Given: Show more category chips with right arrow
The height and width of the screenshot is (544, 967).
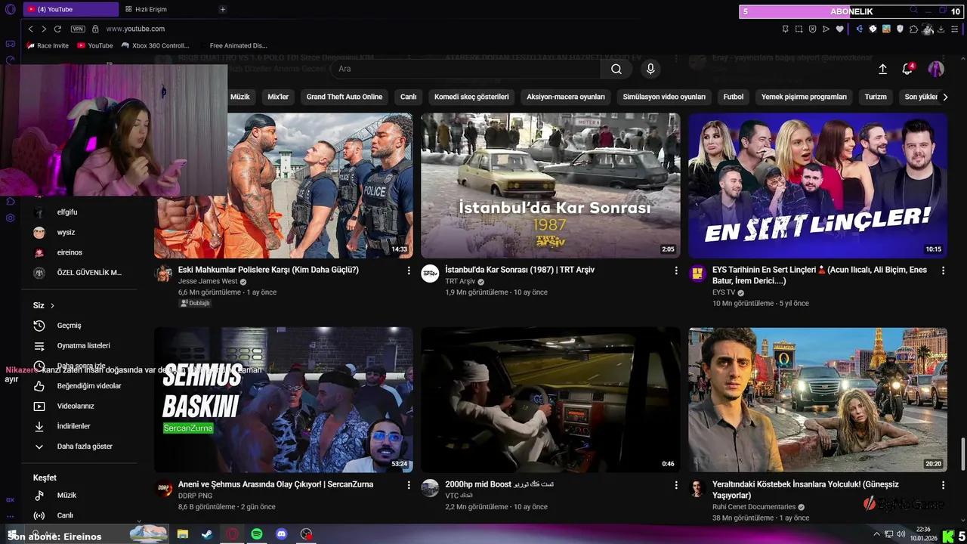Looking at the screenshot, I should [x=944, y=97].
